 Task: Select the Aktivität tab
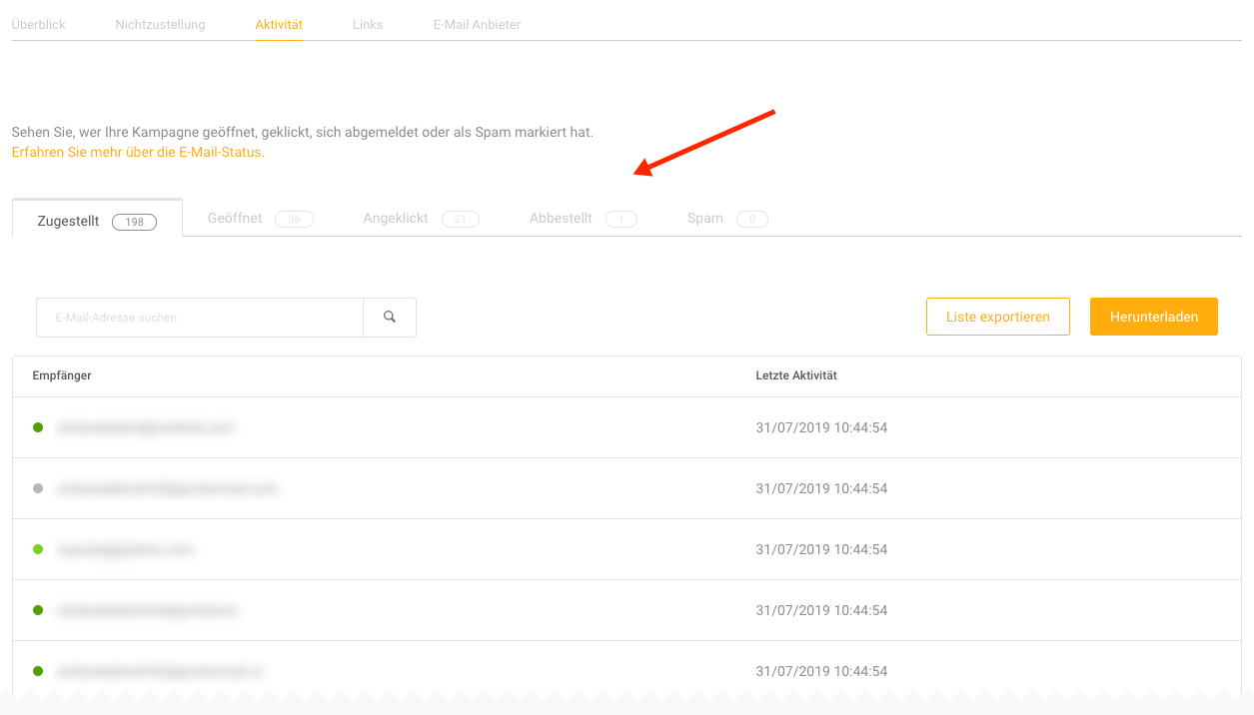coord(279,24)
